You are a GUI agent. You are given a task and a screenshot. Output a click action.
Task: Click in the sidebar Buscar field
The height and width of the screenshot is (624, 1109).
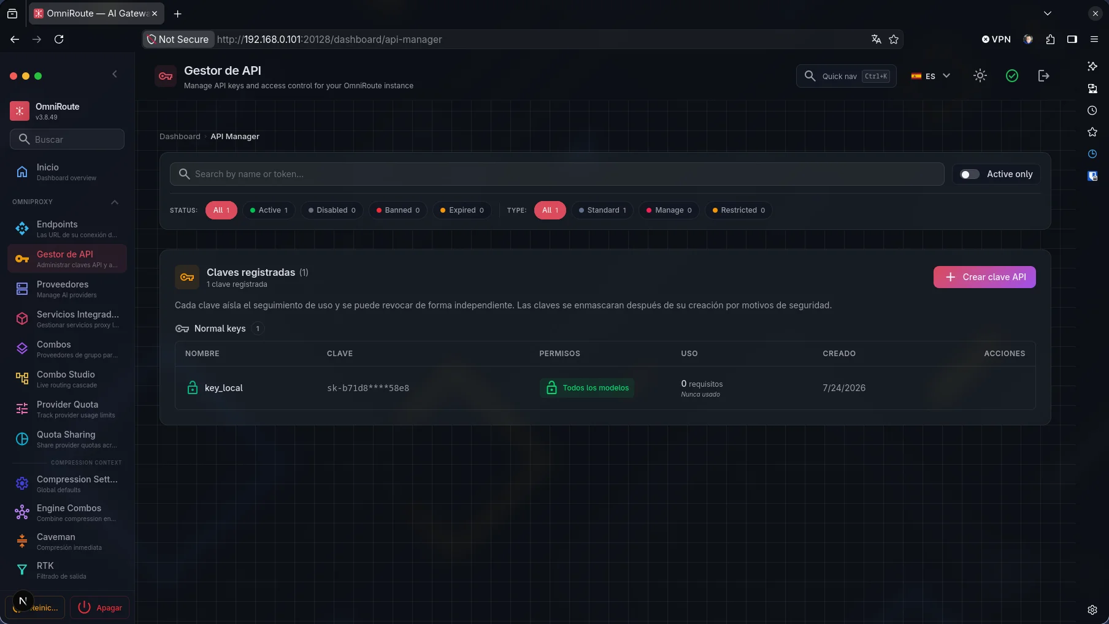pyautogui.click(x=67, y=139)
